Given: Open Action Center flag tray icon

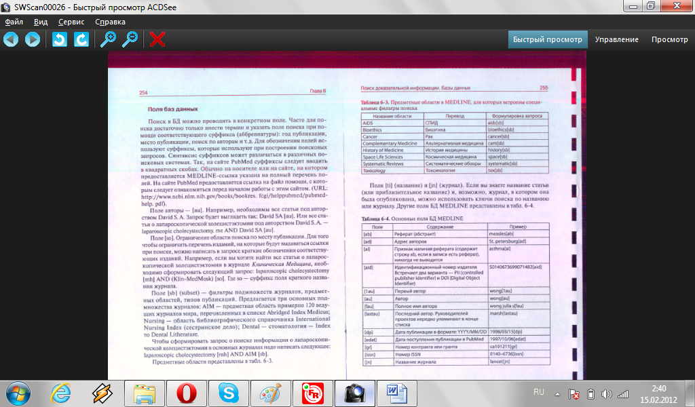Looking at the screenshot, I should coord(574,393).
